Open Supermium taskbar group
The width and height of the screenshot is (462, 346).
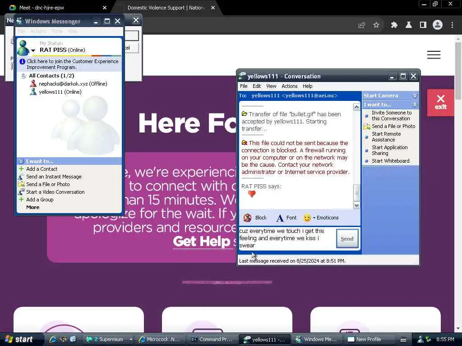108,339
